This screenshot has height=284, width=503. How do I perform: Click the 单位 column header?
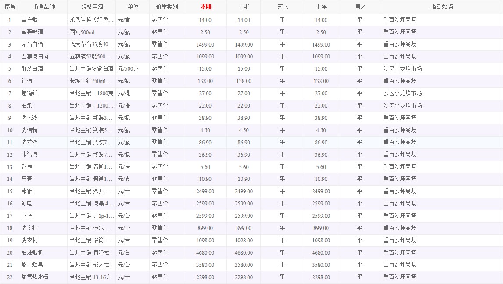(x=133, y=7)
